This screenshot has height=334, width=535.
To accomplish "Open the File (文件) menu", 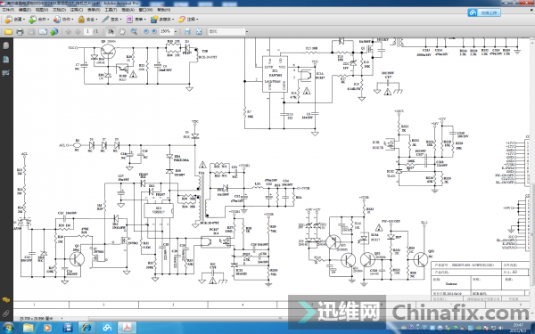I will coord(8,10).
